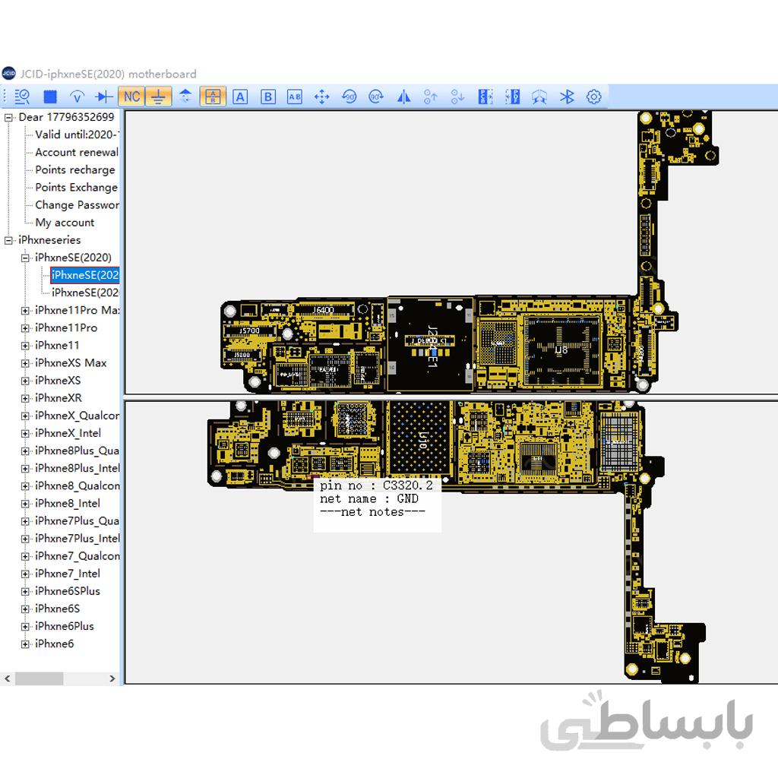Image resolution: width=778 pixels, height=778 pixels.
Task: Click the pins up arrow icon
Action: (431, 96)
